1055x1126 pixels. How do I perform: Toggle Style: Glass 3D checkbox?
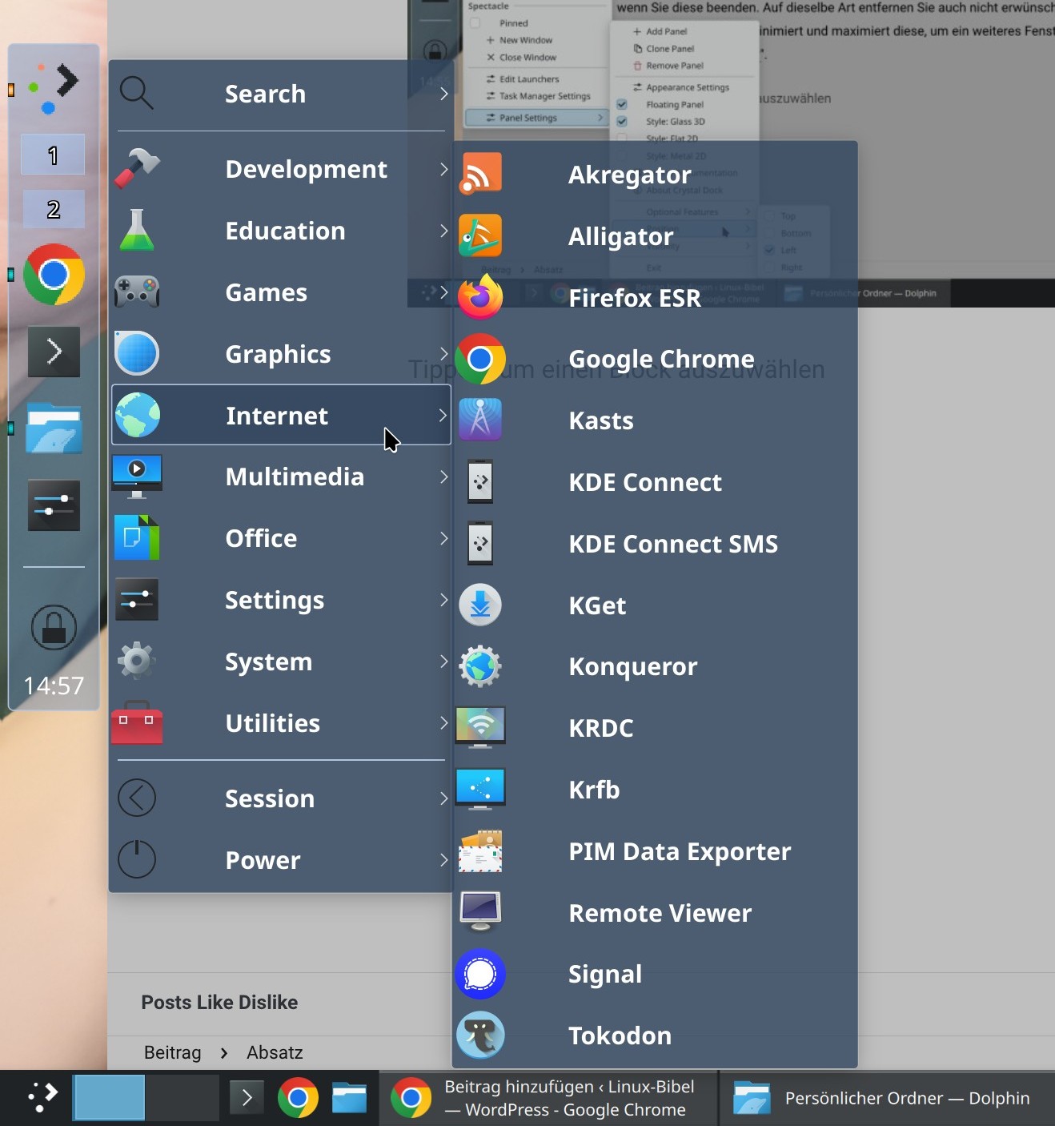click(x=622, y=122)
